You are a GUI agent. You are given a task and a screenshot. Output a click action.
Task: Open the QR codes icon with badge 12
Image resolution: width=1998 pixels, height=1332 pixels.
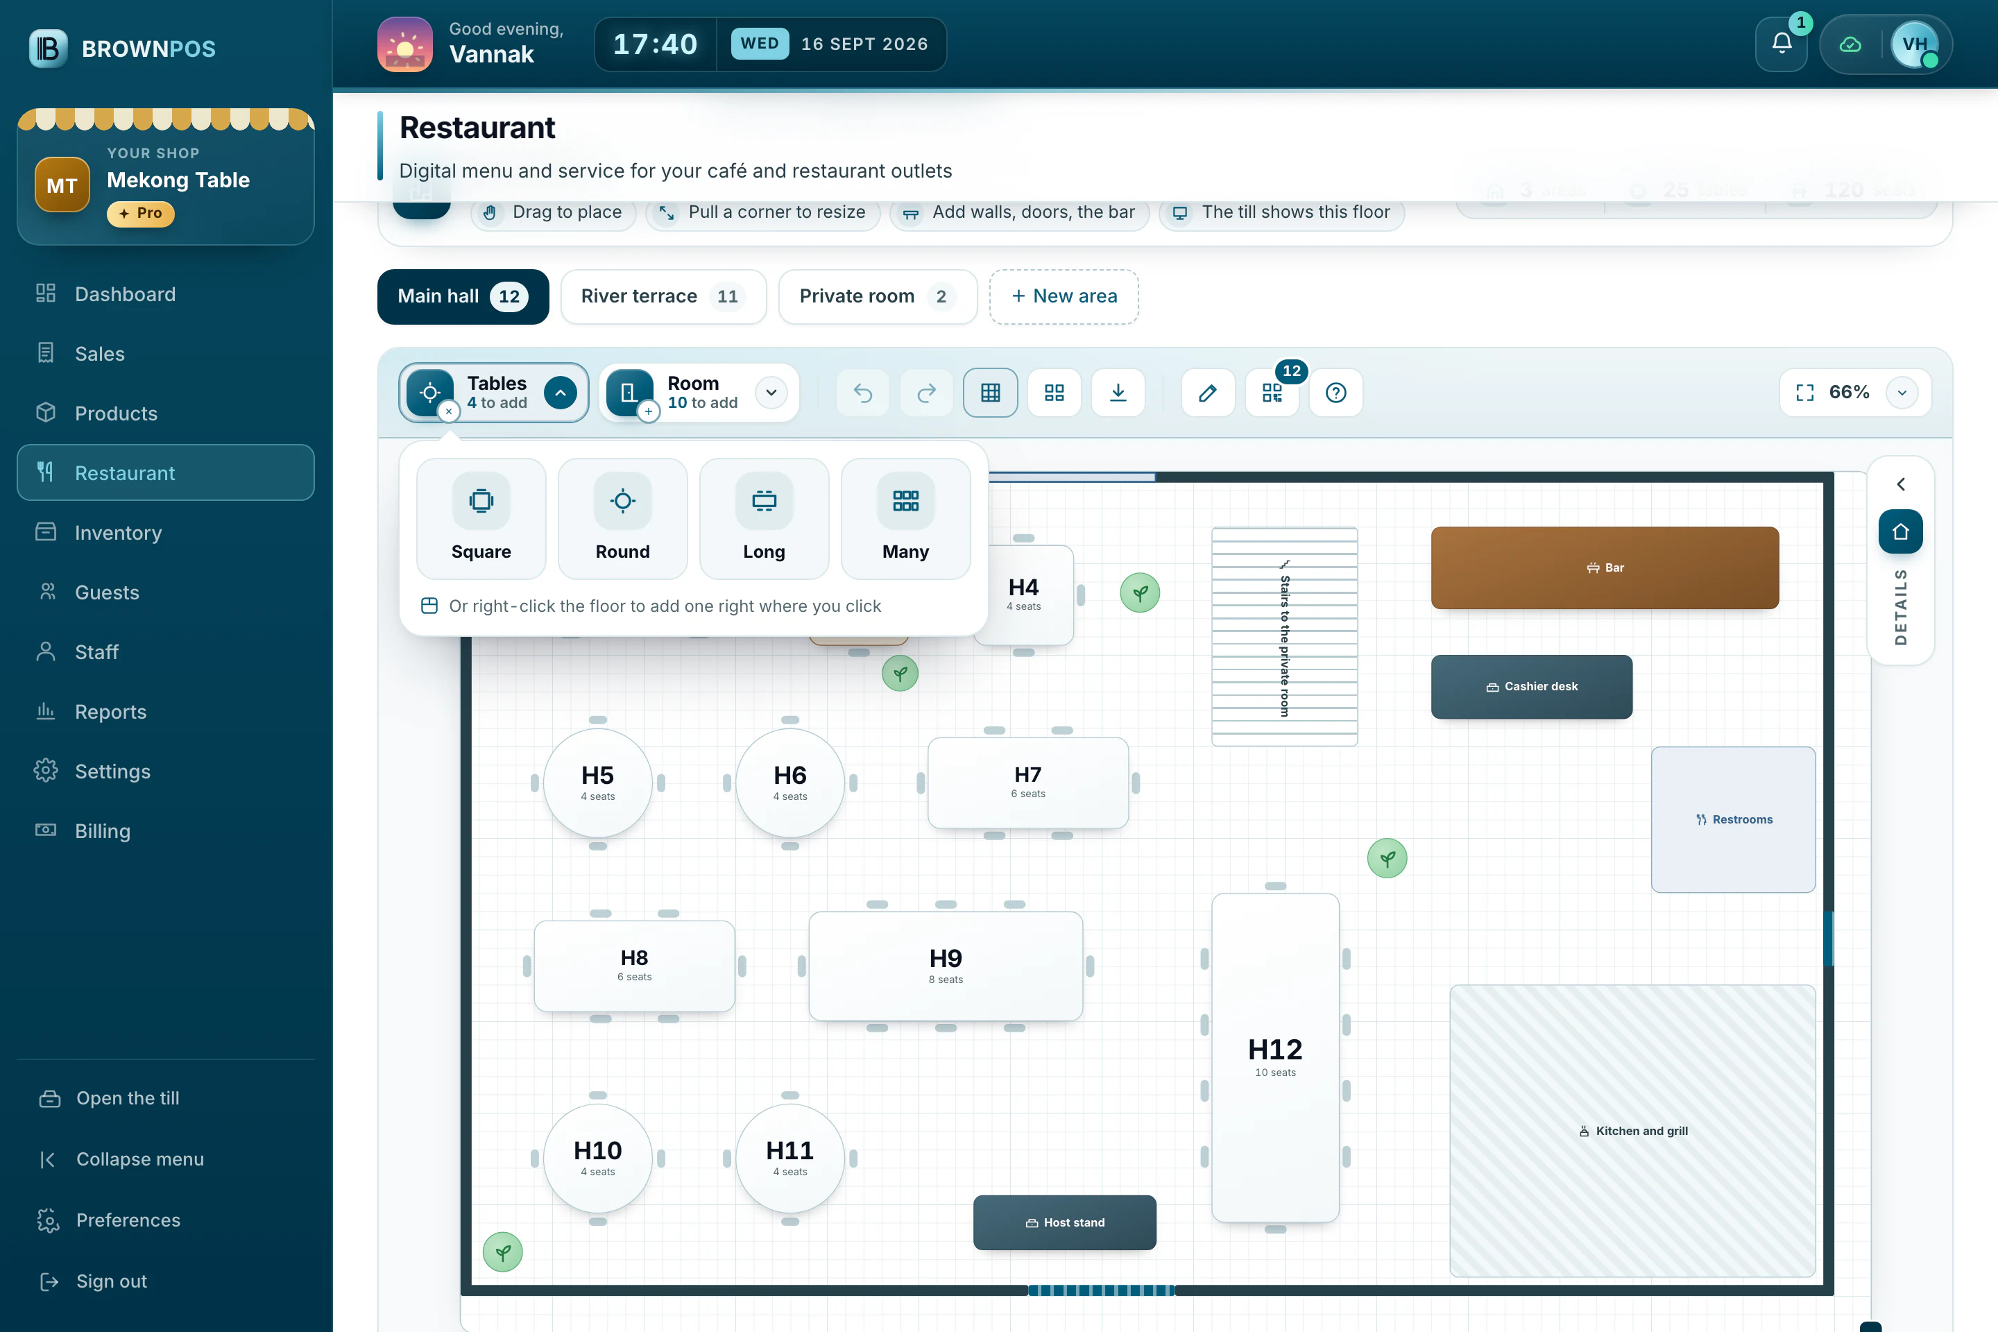(1272, 393)
